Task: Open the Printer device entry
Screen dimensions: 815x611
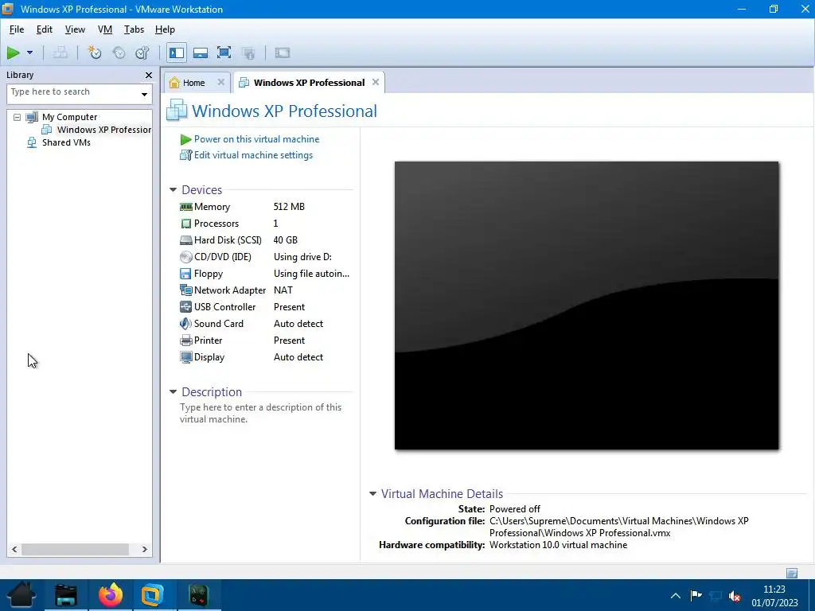Action: 208,341
